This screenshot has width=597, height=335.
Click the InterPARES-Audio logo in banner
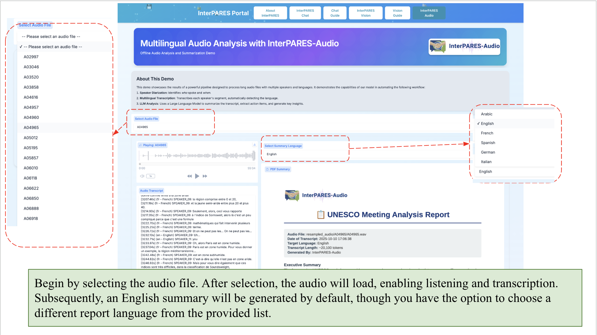[464, 47]
